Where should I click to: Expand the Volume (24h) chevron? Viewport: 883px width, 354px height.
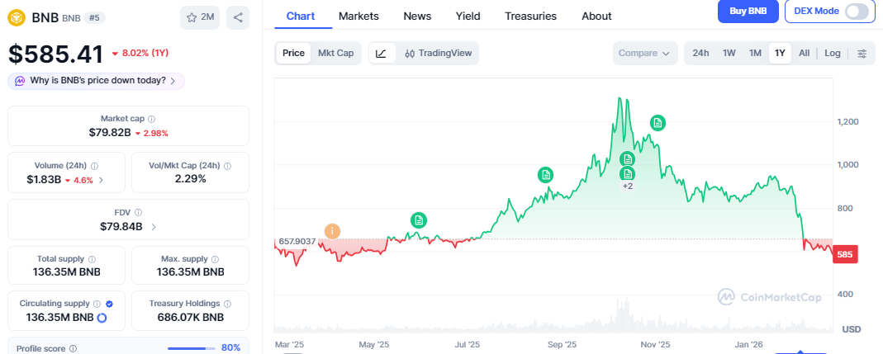click(x=102, y=180)
